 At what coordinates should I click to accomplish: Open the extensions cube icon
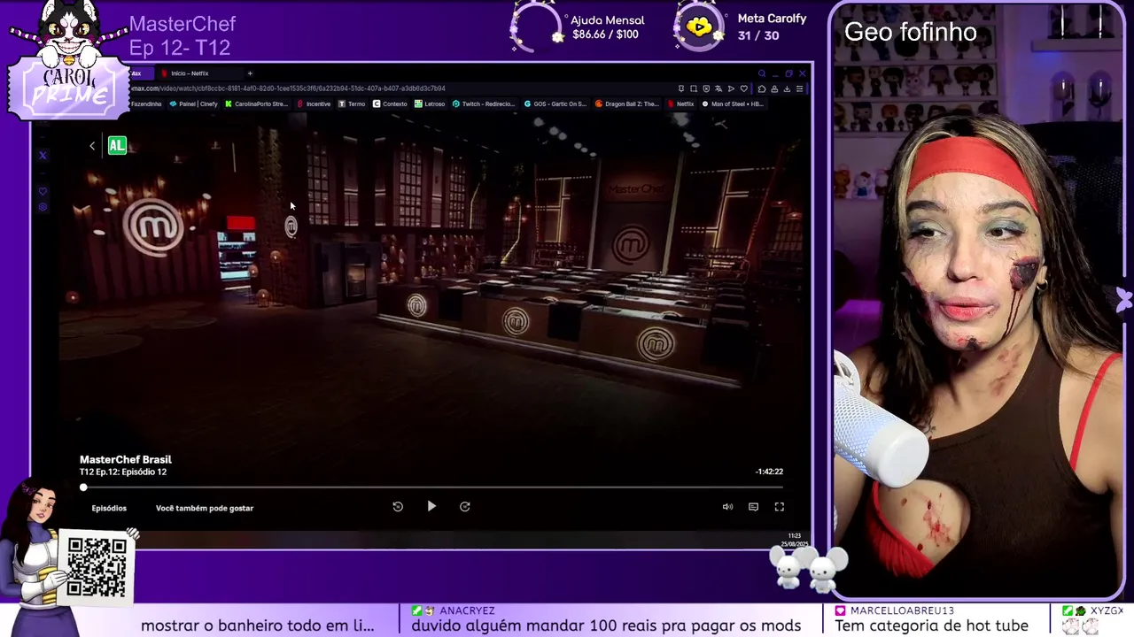(x=762, y=88)
